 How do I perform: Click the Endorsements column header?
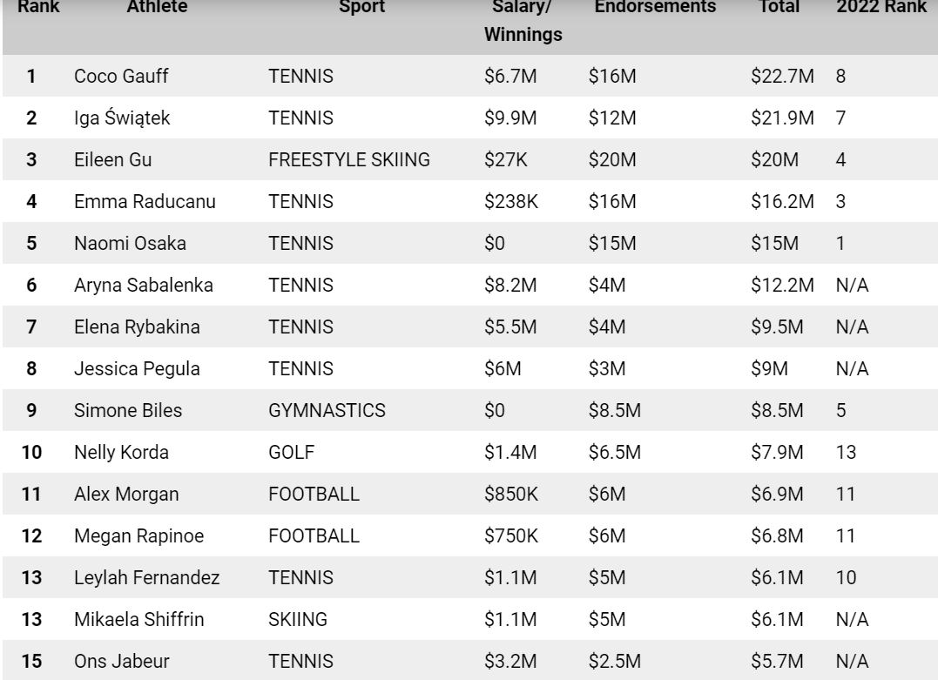click(x=655, y=7)
